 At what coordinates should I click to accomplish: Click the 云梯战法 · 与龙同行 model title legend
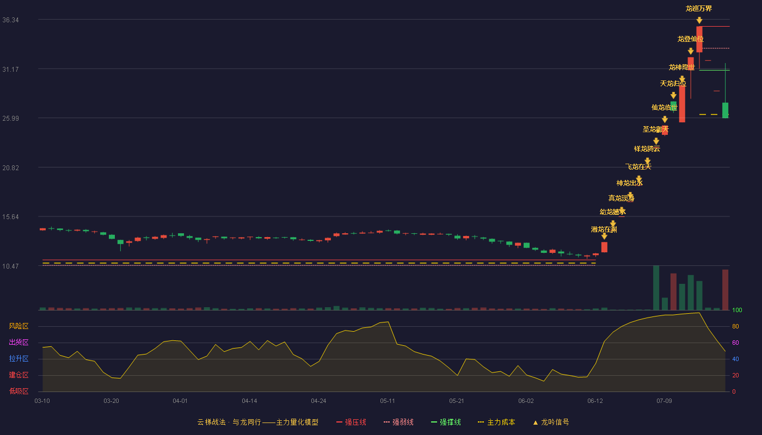tap(257, 422)
